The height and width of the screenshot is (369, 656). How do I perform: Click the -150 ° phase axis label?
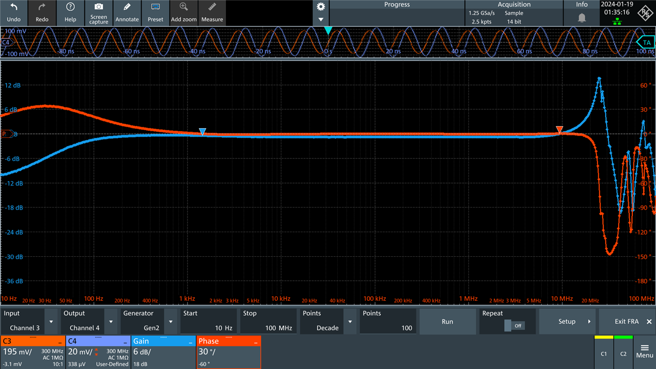click(643, 256)
